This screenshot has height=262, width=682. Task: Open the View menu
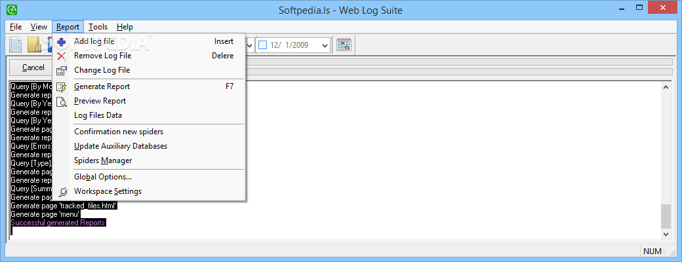39,27
